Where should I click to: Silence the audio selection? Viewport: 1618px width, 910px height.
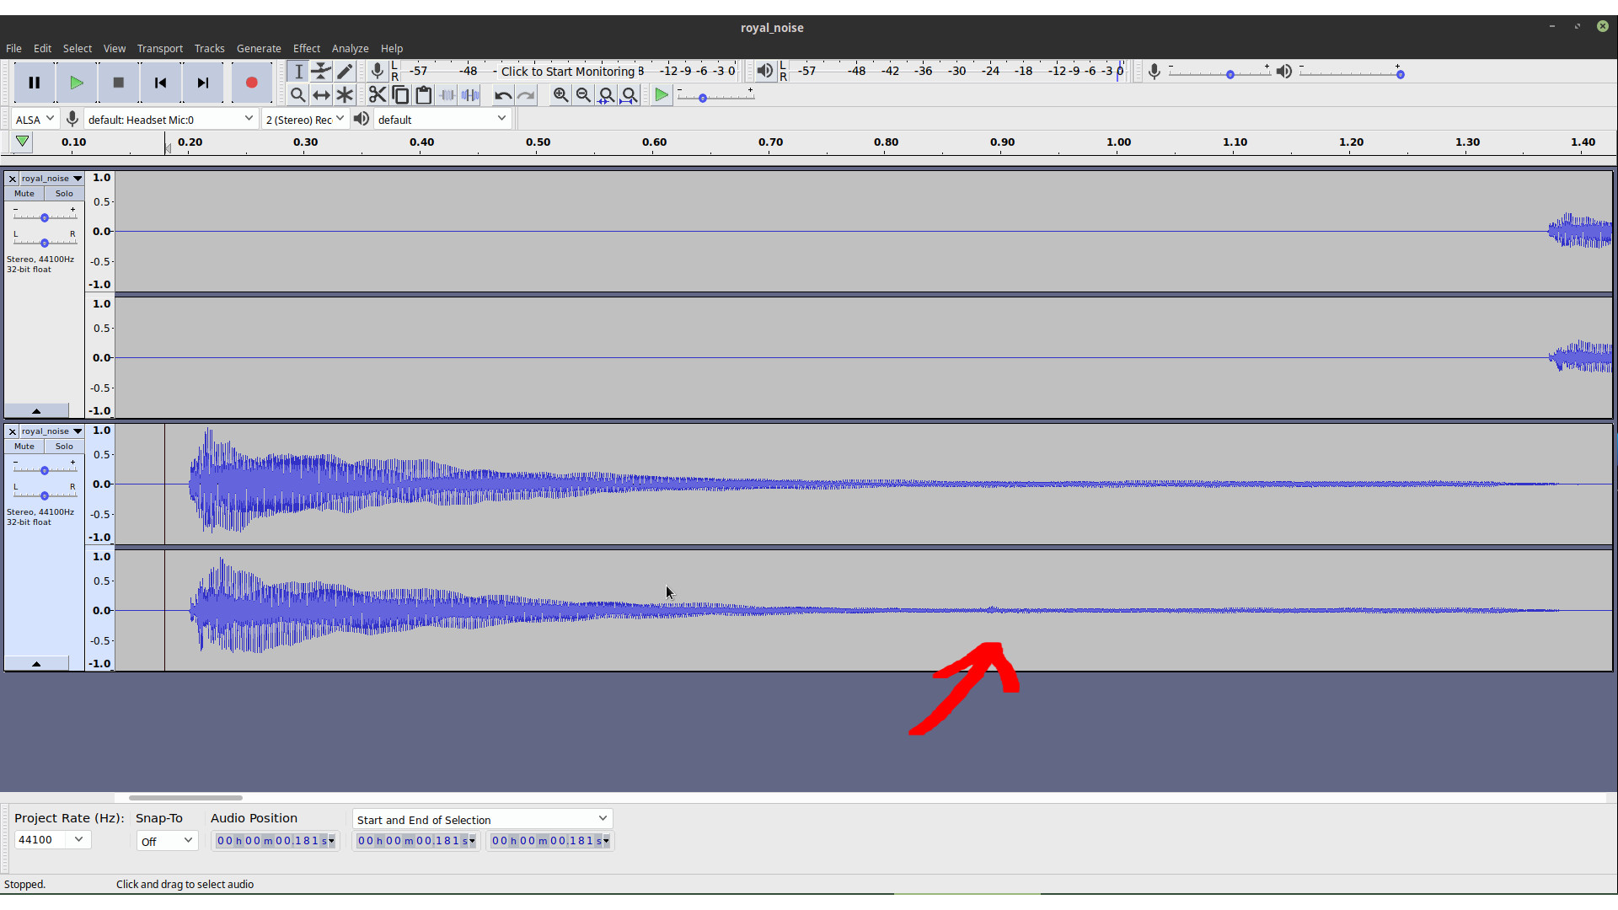point(469,94)
